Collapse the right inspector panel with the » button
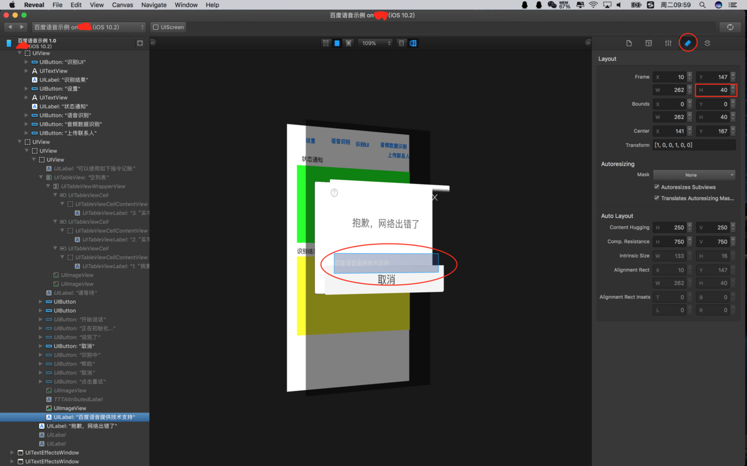This screenshot has height=466, width=747. pos(588,43)
